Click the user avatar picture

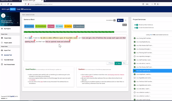pos(3,16)
